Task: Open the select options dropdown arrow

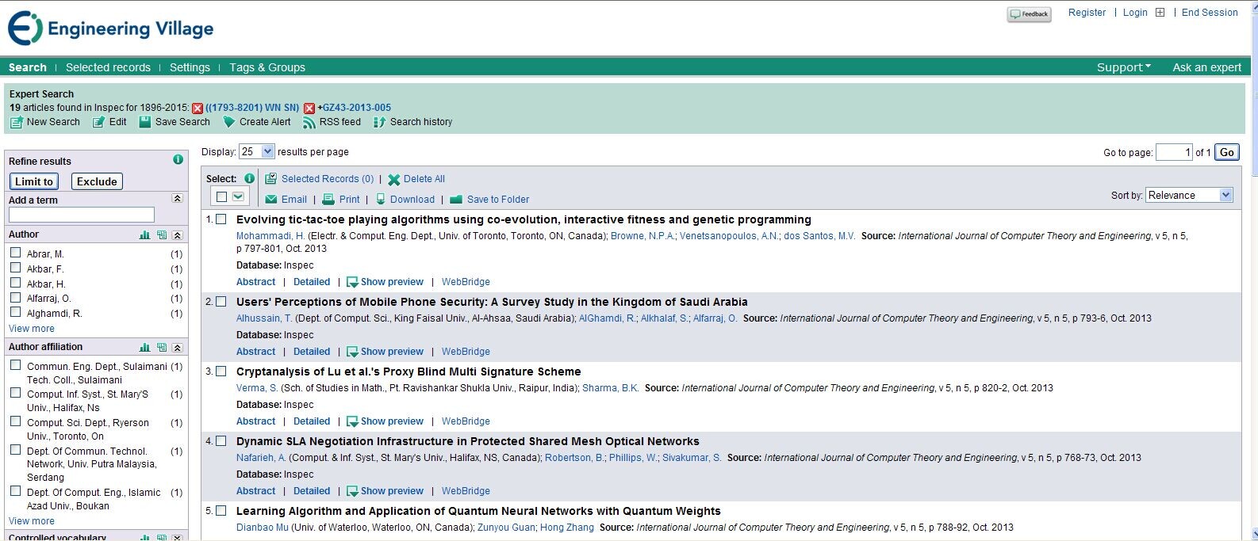Action: click(x=238, y=196)
